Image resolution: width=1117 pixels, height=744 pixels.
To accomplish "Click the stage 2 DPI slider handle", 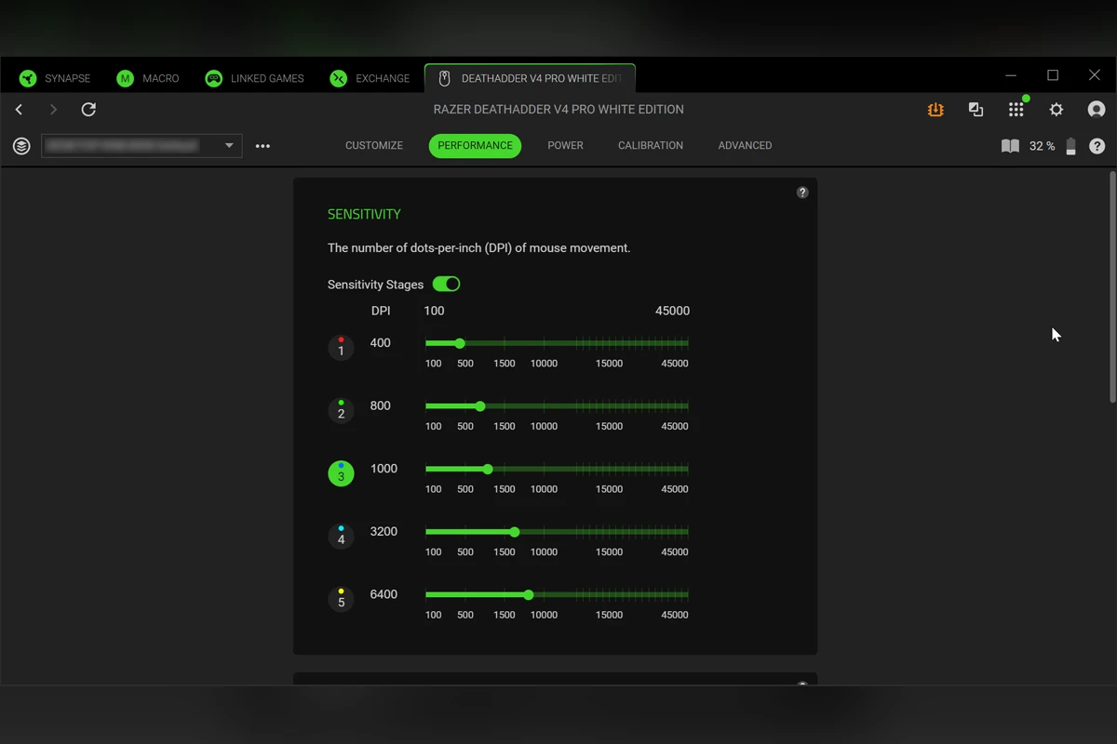I will 480,406.
